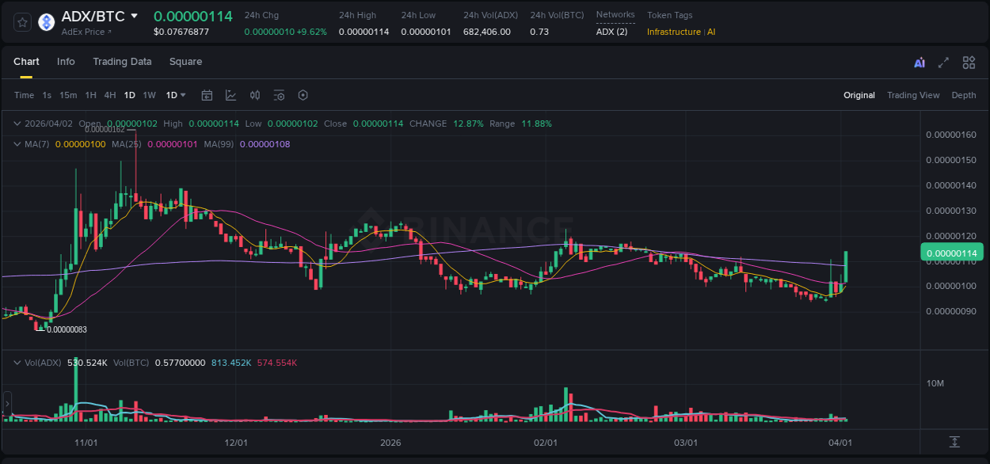Expand the chart to fullscreen with the arrows icon
This screenshot has width=990, height=464.
click(x=944, y=62)
